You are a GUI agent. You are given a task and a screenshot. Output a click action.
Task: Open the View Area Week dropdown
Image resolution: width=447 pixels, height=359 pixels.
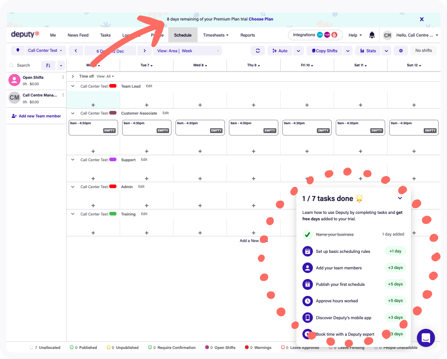point(188,51)
